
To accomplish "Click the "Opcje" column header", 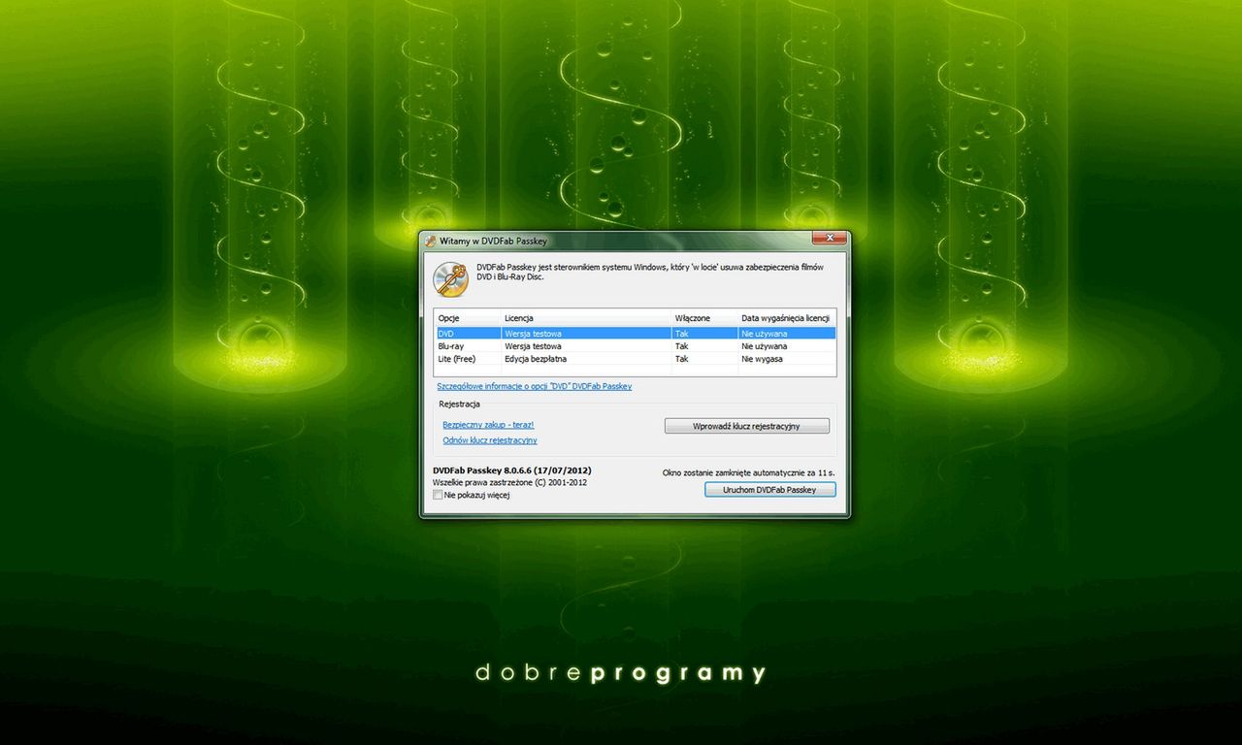I will coord(467,318).
